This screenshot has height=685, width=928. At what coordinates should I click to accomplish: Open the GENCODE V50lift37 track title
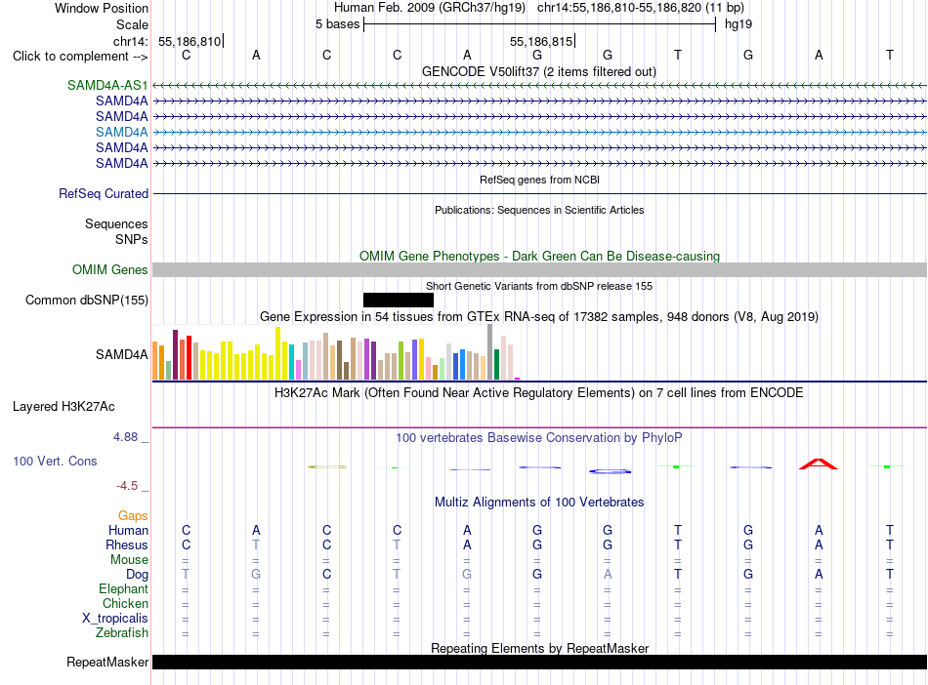[x=539, y=71]
